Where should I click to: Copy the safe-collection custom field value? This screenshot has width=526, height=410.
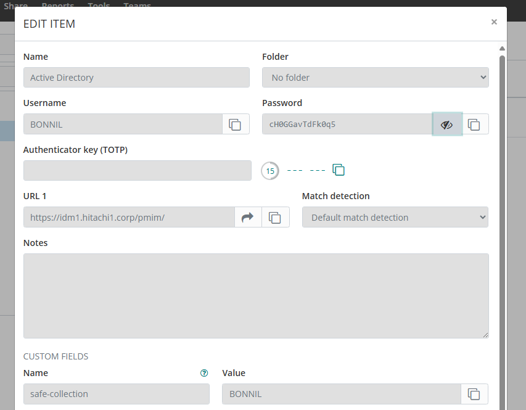(x=474, y=393)
